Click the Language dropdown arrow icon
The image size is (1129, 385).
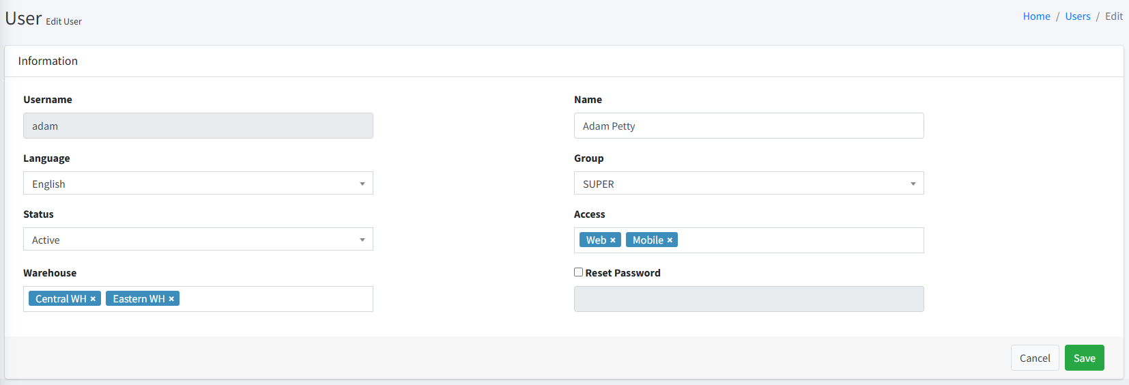pos(362,184)
